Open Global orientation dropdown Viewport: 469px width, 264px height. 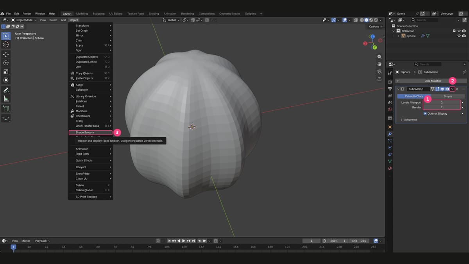point(172,20)
